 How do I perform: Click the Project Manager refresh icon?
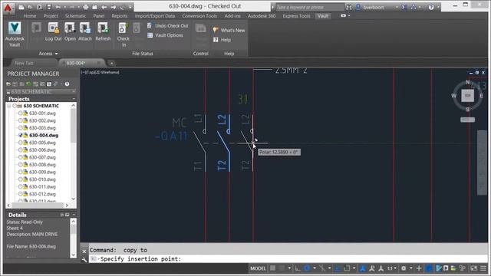pyautogui.click(x=28, y=84)
